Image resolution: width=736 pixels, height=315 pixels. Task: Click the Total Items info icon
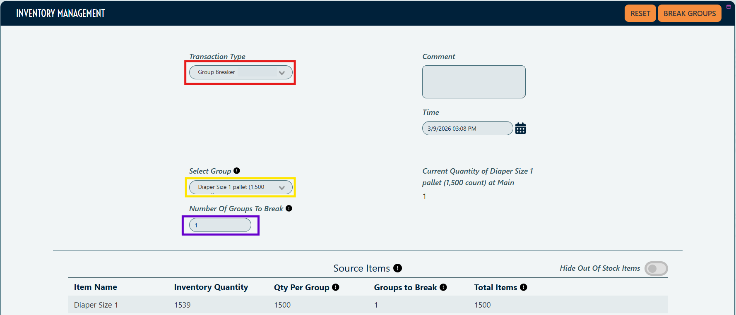click(x=524, y=287)
